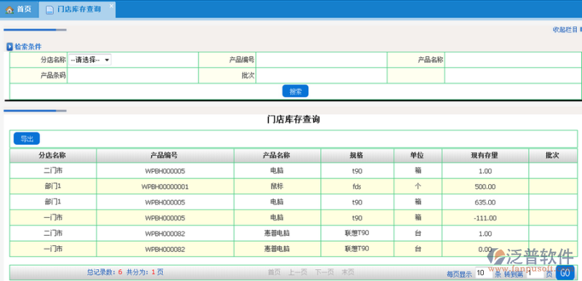Click the 现有存量 column header
582x281 pixels.
[x=485, y=156]
